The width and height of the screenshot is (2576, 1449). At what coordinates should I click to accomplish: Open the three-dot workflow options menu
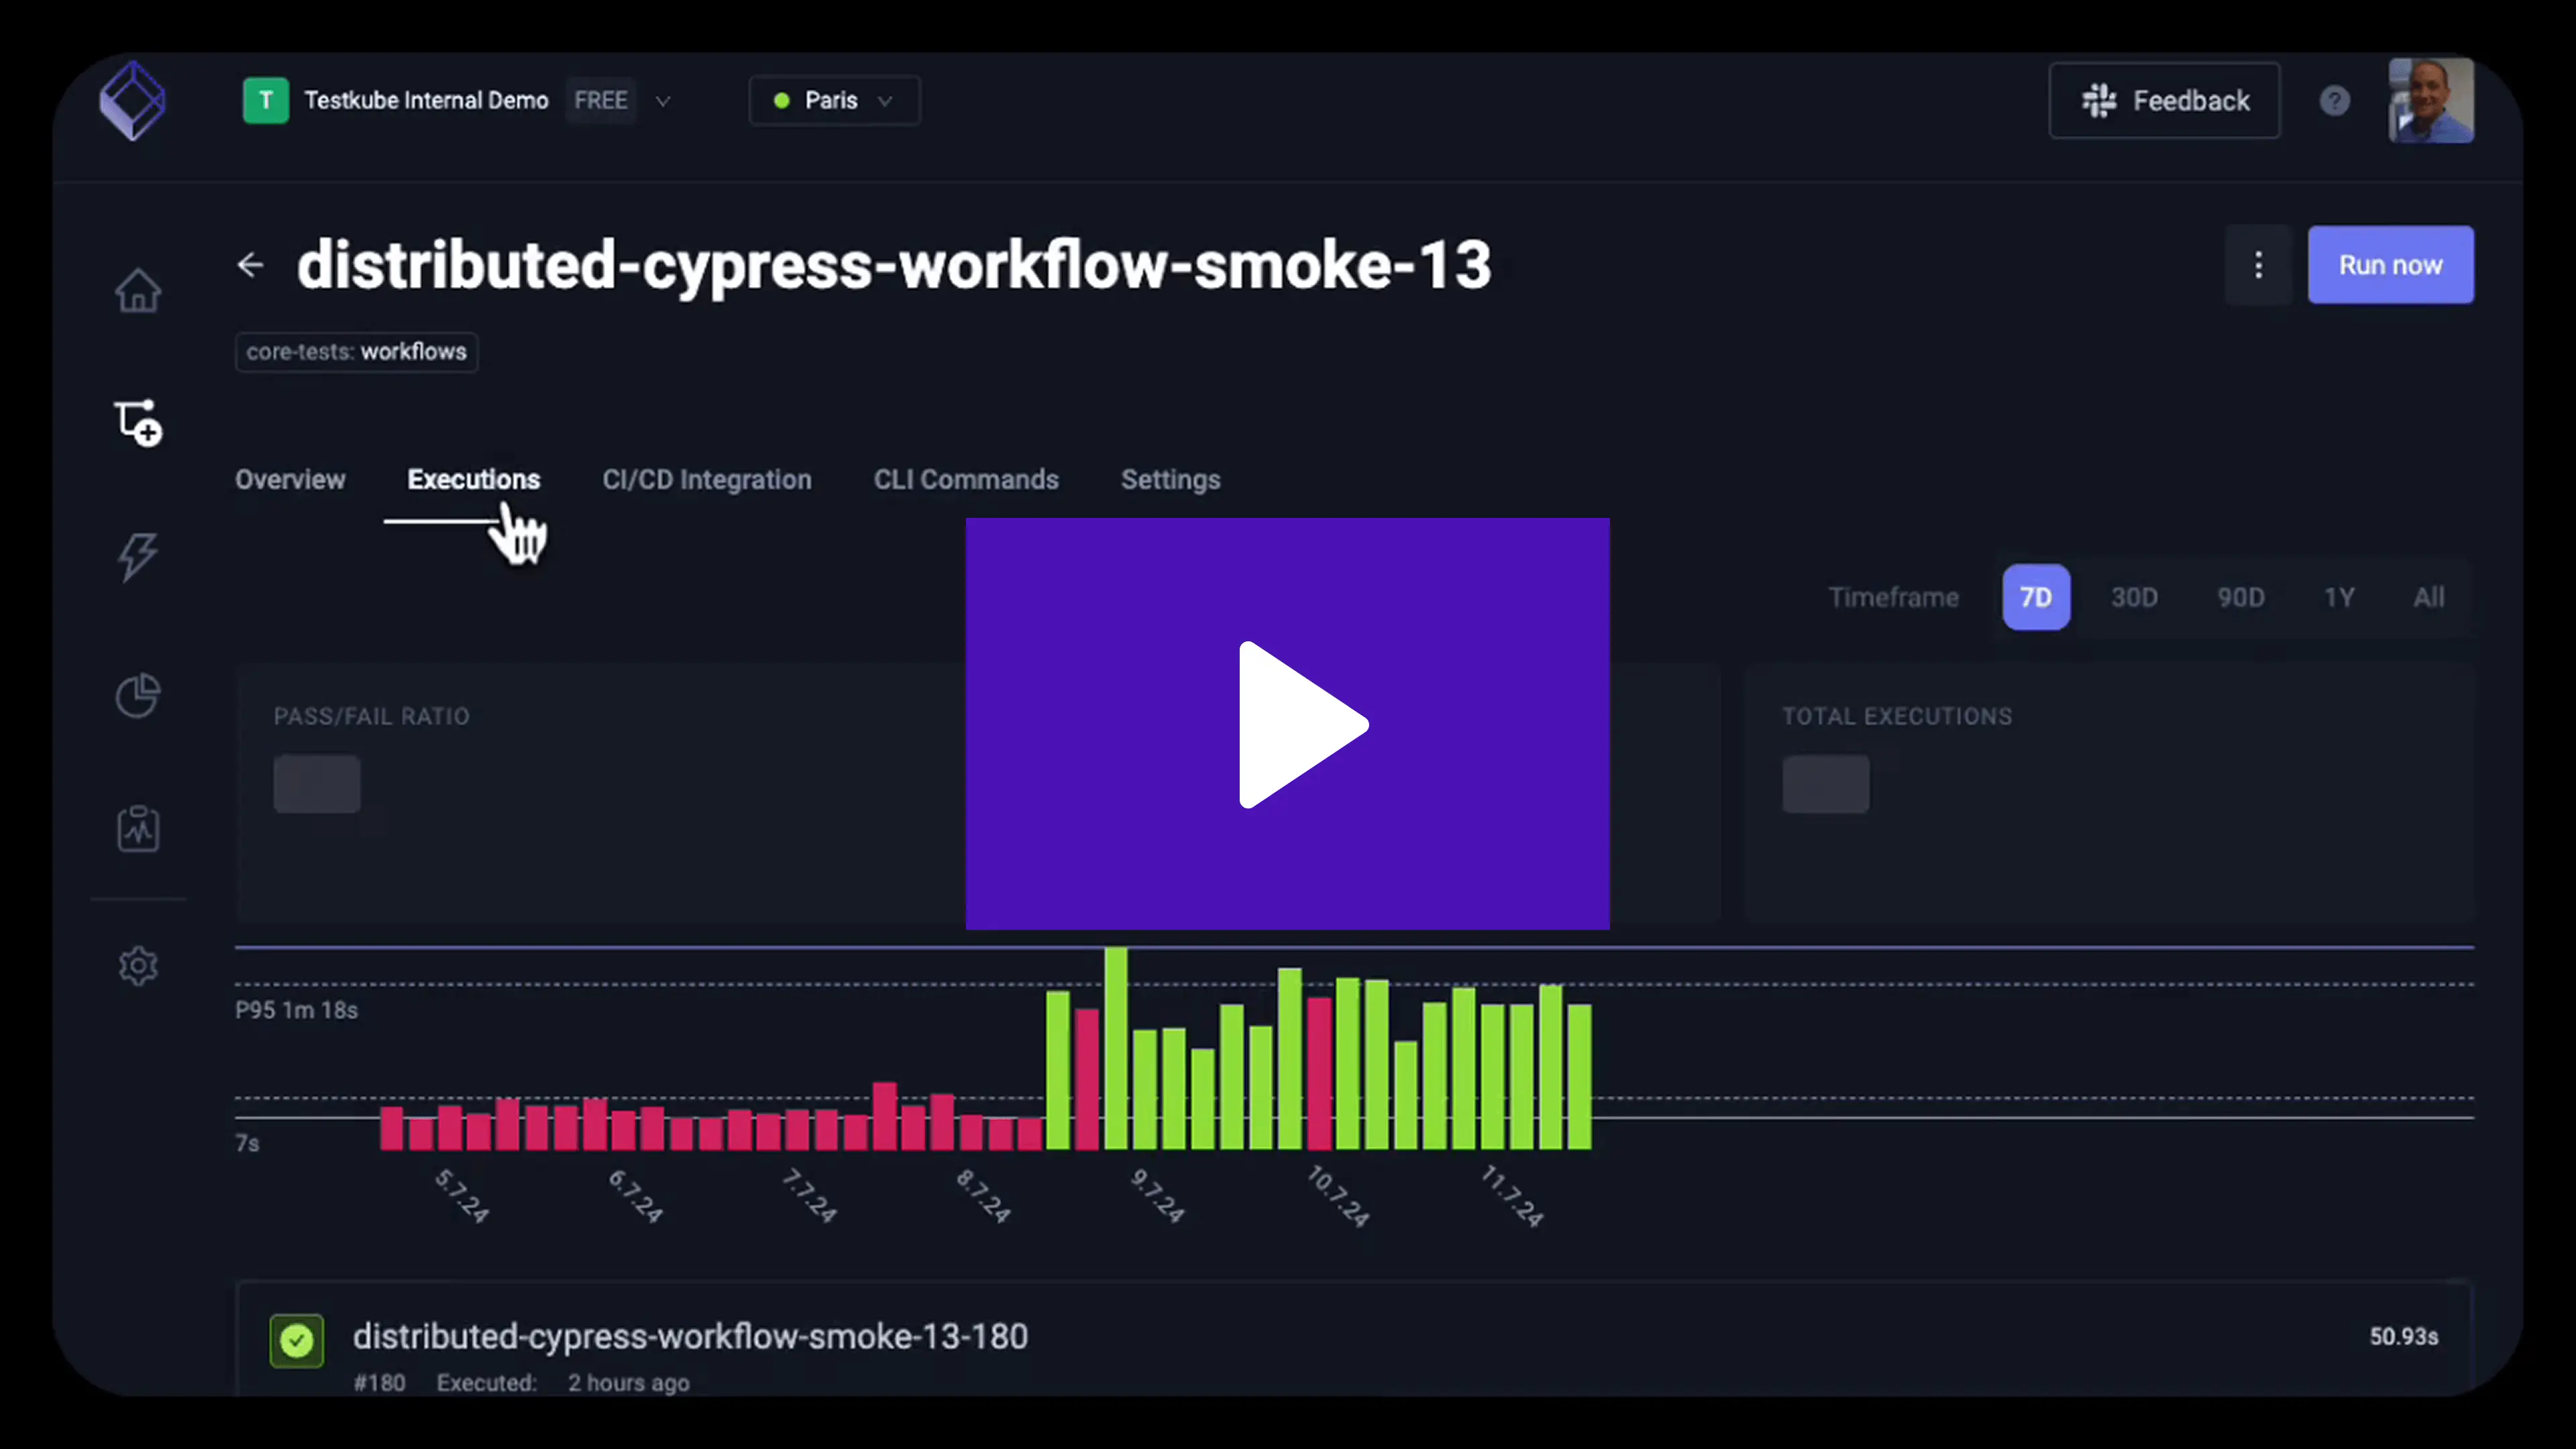pyautogui.click(x=2258, y=265)
